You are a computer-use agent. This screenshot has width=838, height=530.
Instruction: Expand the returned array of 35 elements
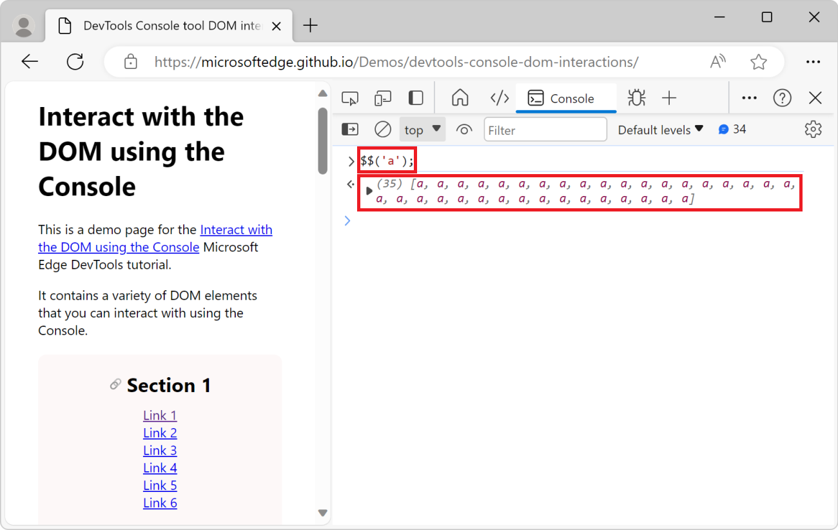click(x=369, y=190)
